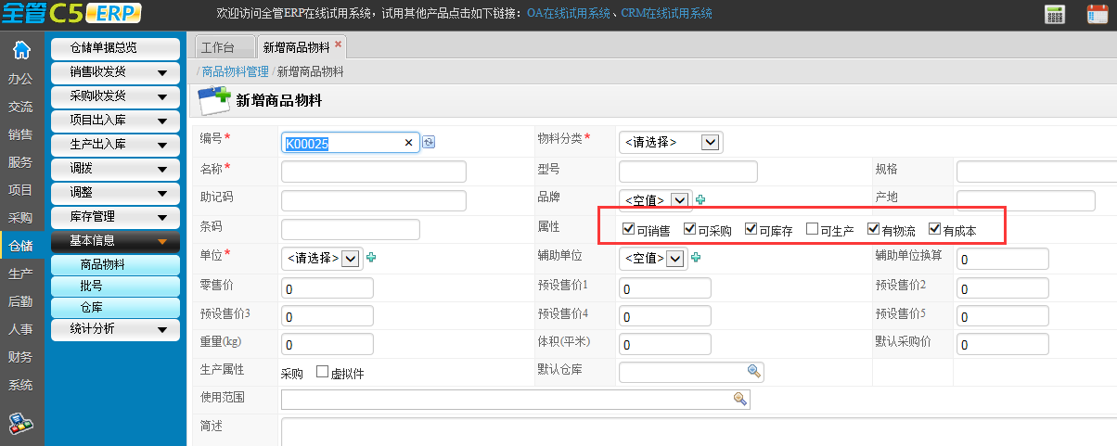
Task: Click the search icon in 使用范围 field
Action: 740,399
